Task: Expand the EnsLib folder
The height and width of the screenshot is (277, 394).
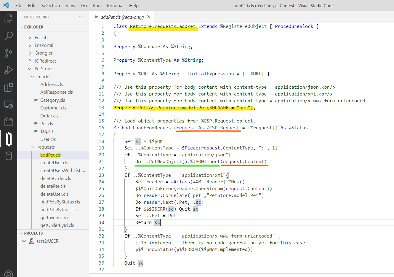Action: coord(30,37)
